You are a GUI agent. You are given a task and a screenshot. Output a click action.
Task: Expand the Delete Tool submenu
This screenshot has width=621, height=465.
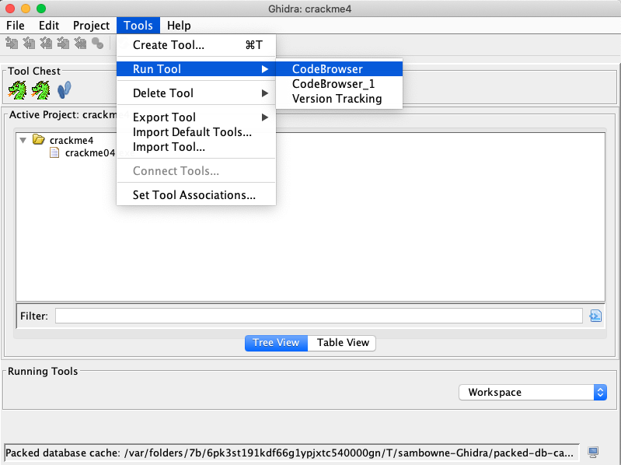[196, 93]
